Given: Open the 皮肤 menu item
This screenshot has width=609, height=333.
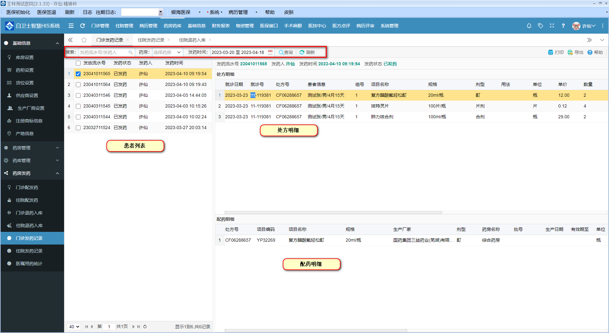Looking at the screenshot, I should pos(289,12).
